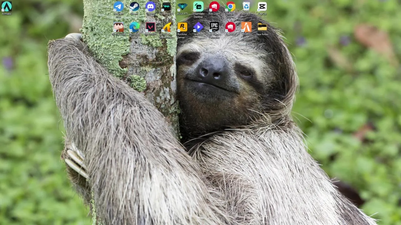Click the VALORANT desktop icon
Screen dimensions: 401x225
tap(150, 29)
